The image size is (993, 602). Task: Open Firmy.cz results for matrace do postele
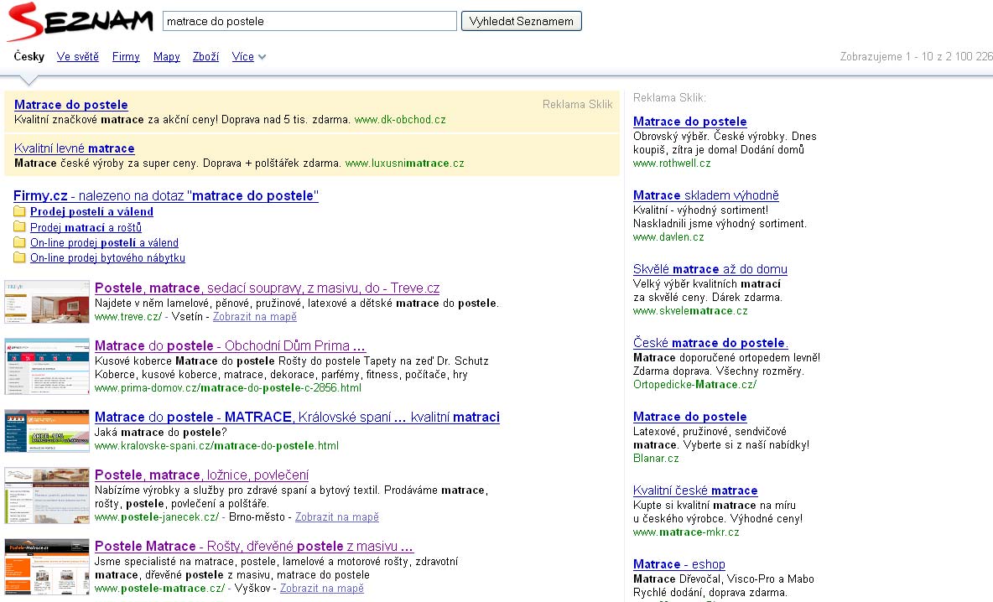(166, 195)
